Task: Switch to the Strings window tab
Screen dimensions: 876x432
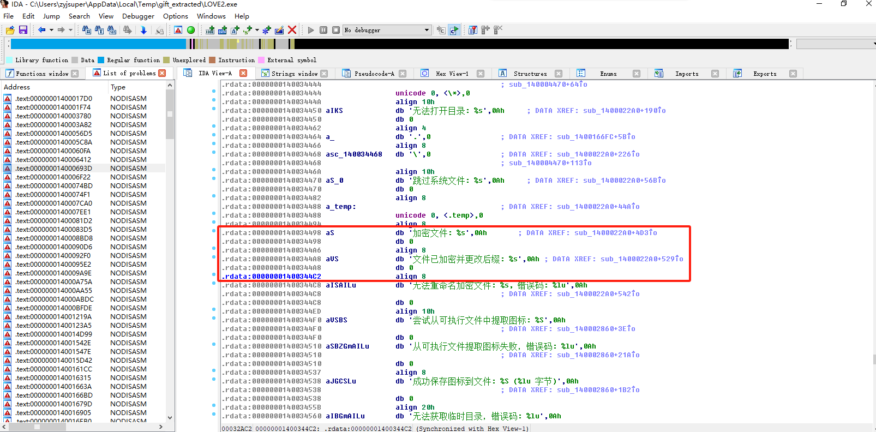Action: pyautogui.click(x=295, y=74)
